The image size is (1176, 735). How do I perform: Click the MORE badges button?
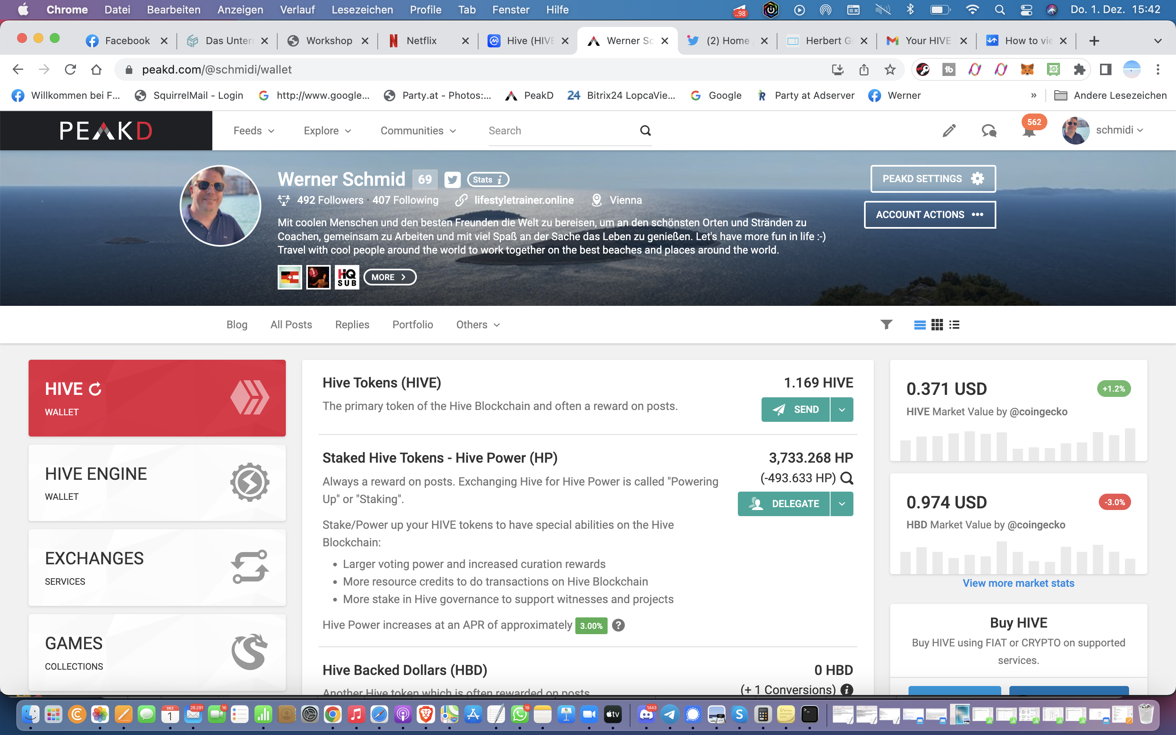pyautogui.click(x=390, y=277)
